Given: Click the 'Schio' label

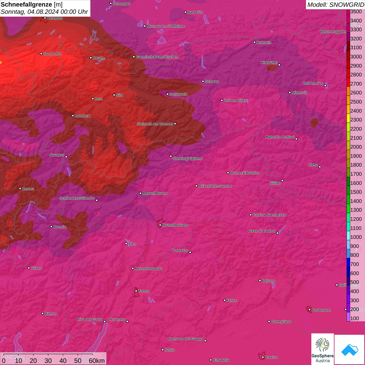Looking at the screenshot, I should [170, 350].
